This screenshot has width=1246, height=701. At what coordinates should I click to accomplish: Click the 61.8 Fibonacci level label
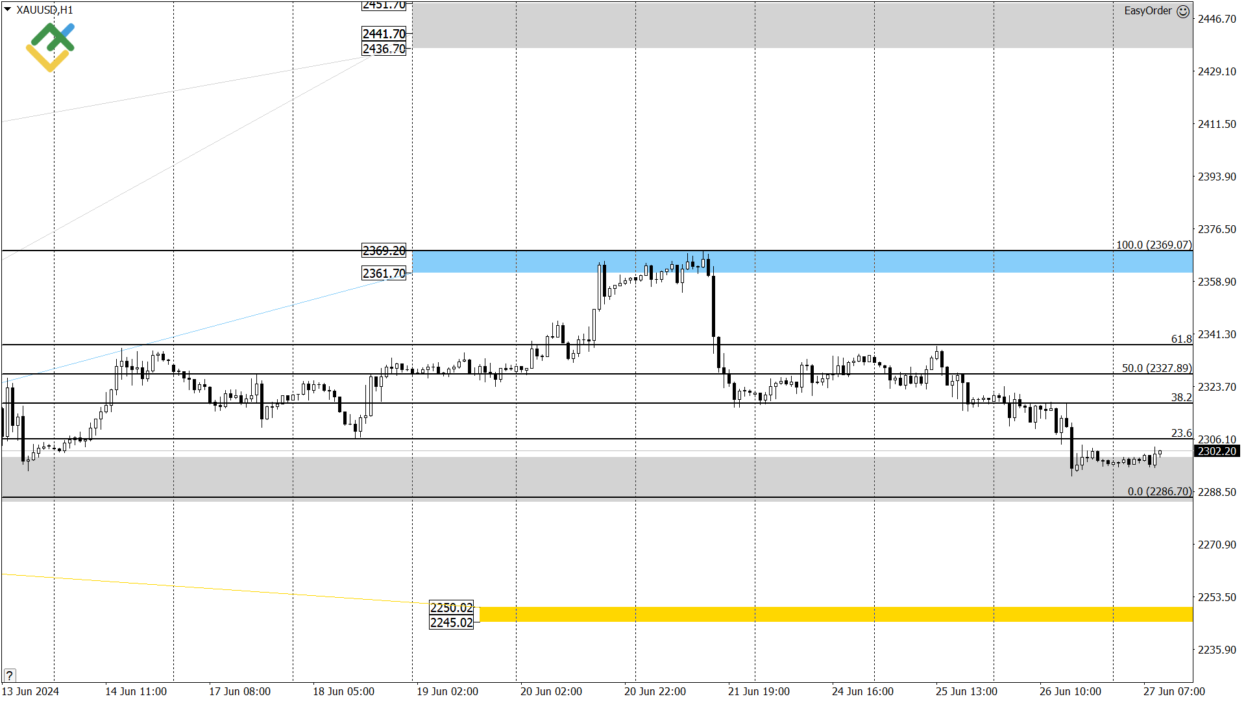click(x=1181, y=339)
